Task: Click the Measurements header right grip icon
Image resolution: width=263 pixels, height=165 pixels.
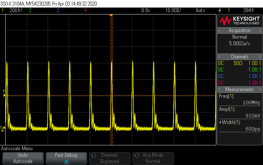Action: click(260, 90)
